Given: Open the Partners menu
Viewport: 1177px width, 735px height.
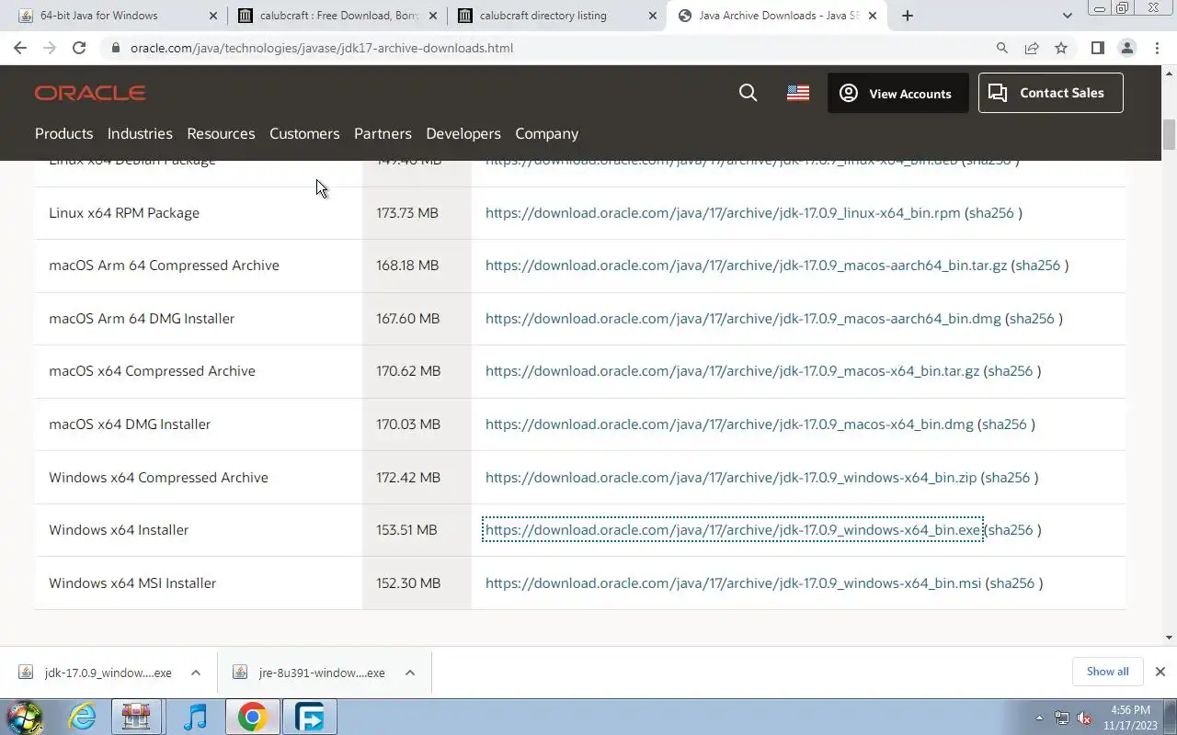Looking at the screenshot, I should click(383, 133).
